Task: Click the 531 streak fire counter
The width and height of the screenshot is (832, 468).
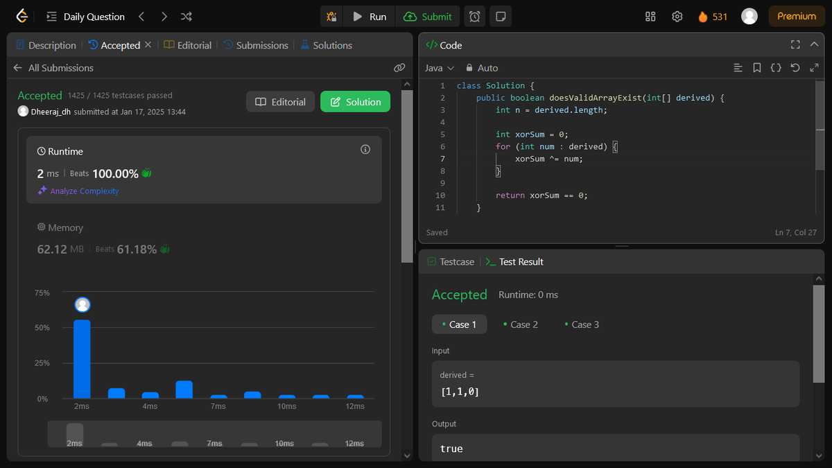Action: point(713,17)
